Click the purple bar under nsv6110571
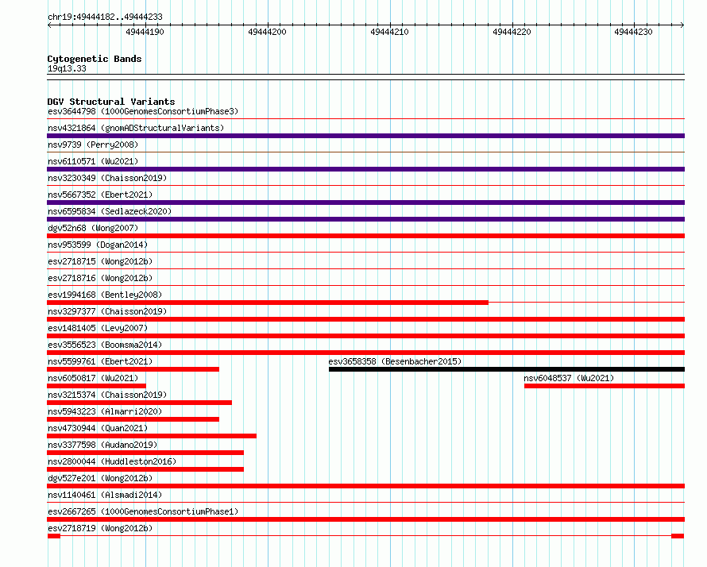 [365, 169]
